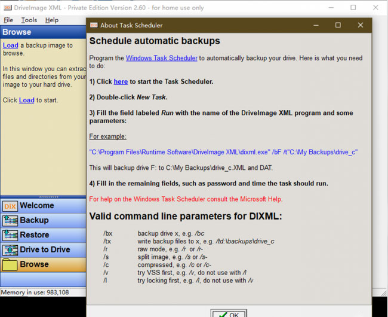Select the Backup icon in sidebar
Screen dimensions: 388x317
10,221
